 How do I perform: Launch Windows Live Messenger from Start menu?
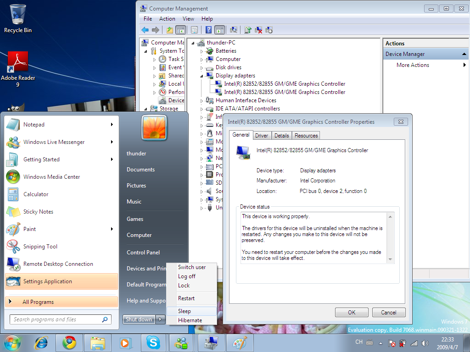(62, 142)
